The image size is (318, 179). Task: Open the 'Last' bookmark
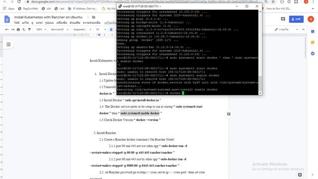point(60,8)
